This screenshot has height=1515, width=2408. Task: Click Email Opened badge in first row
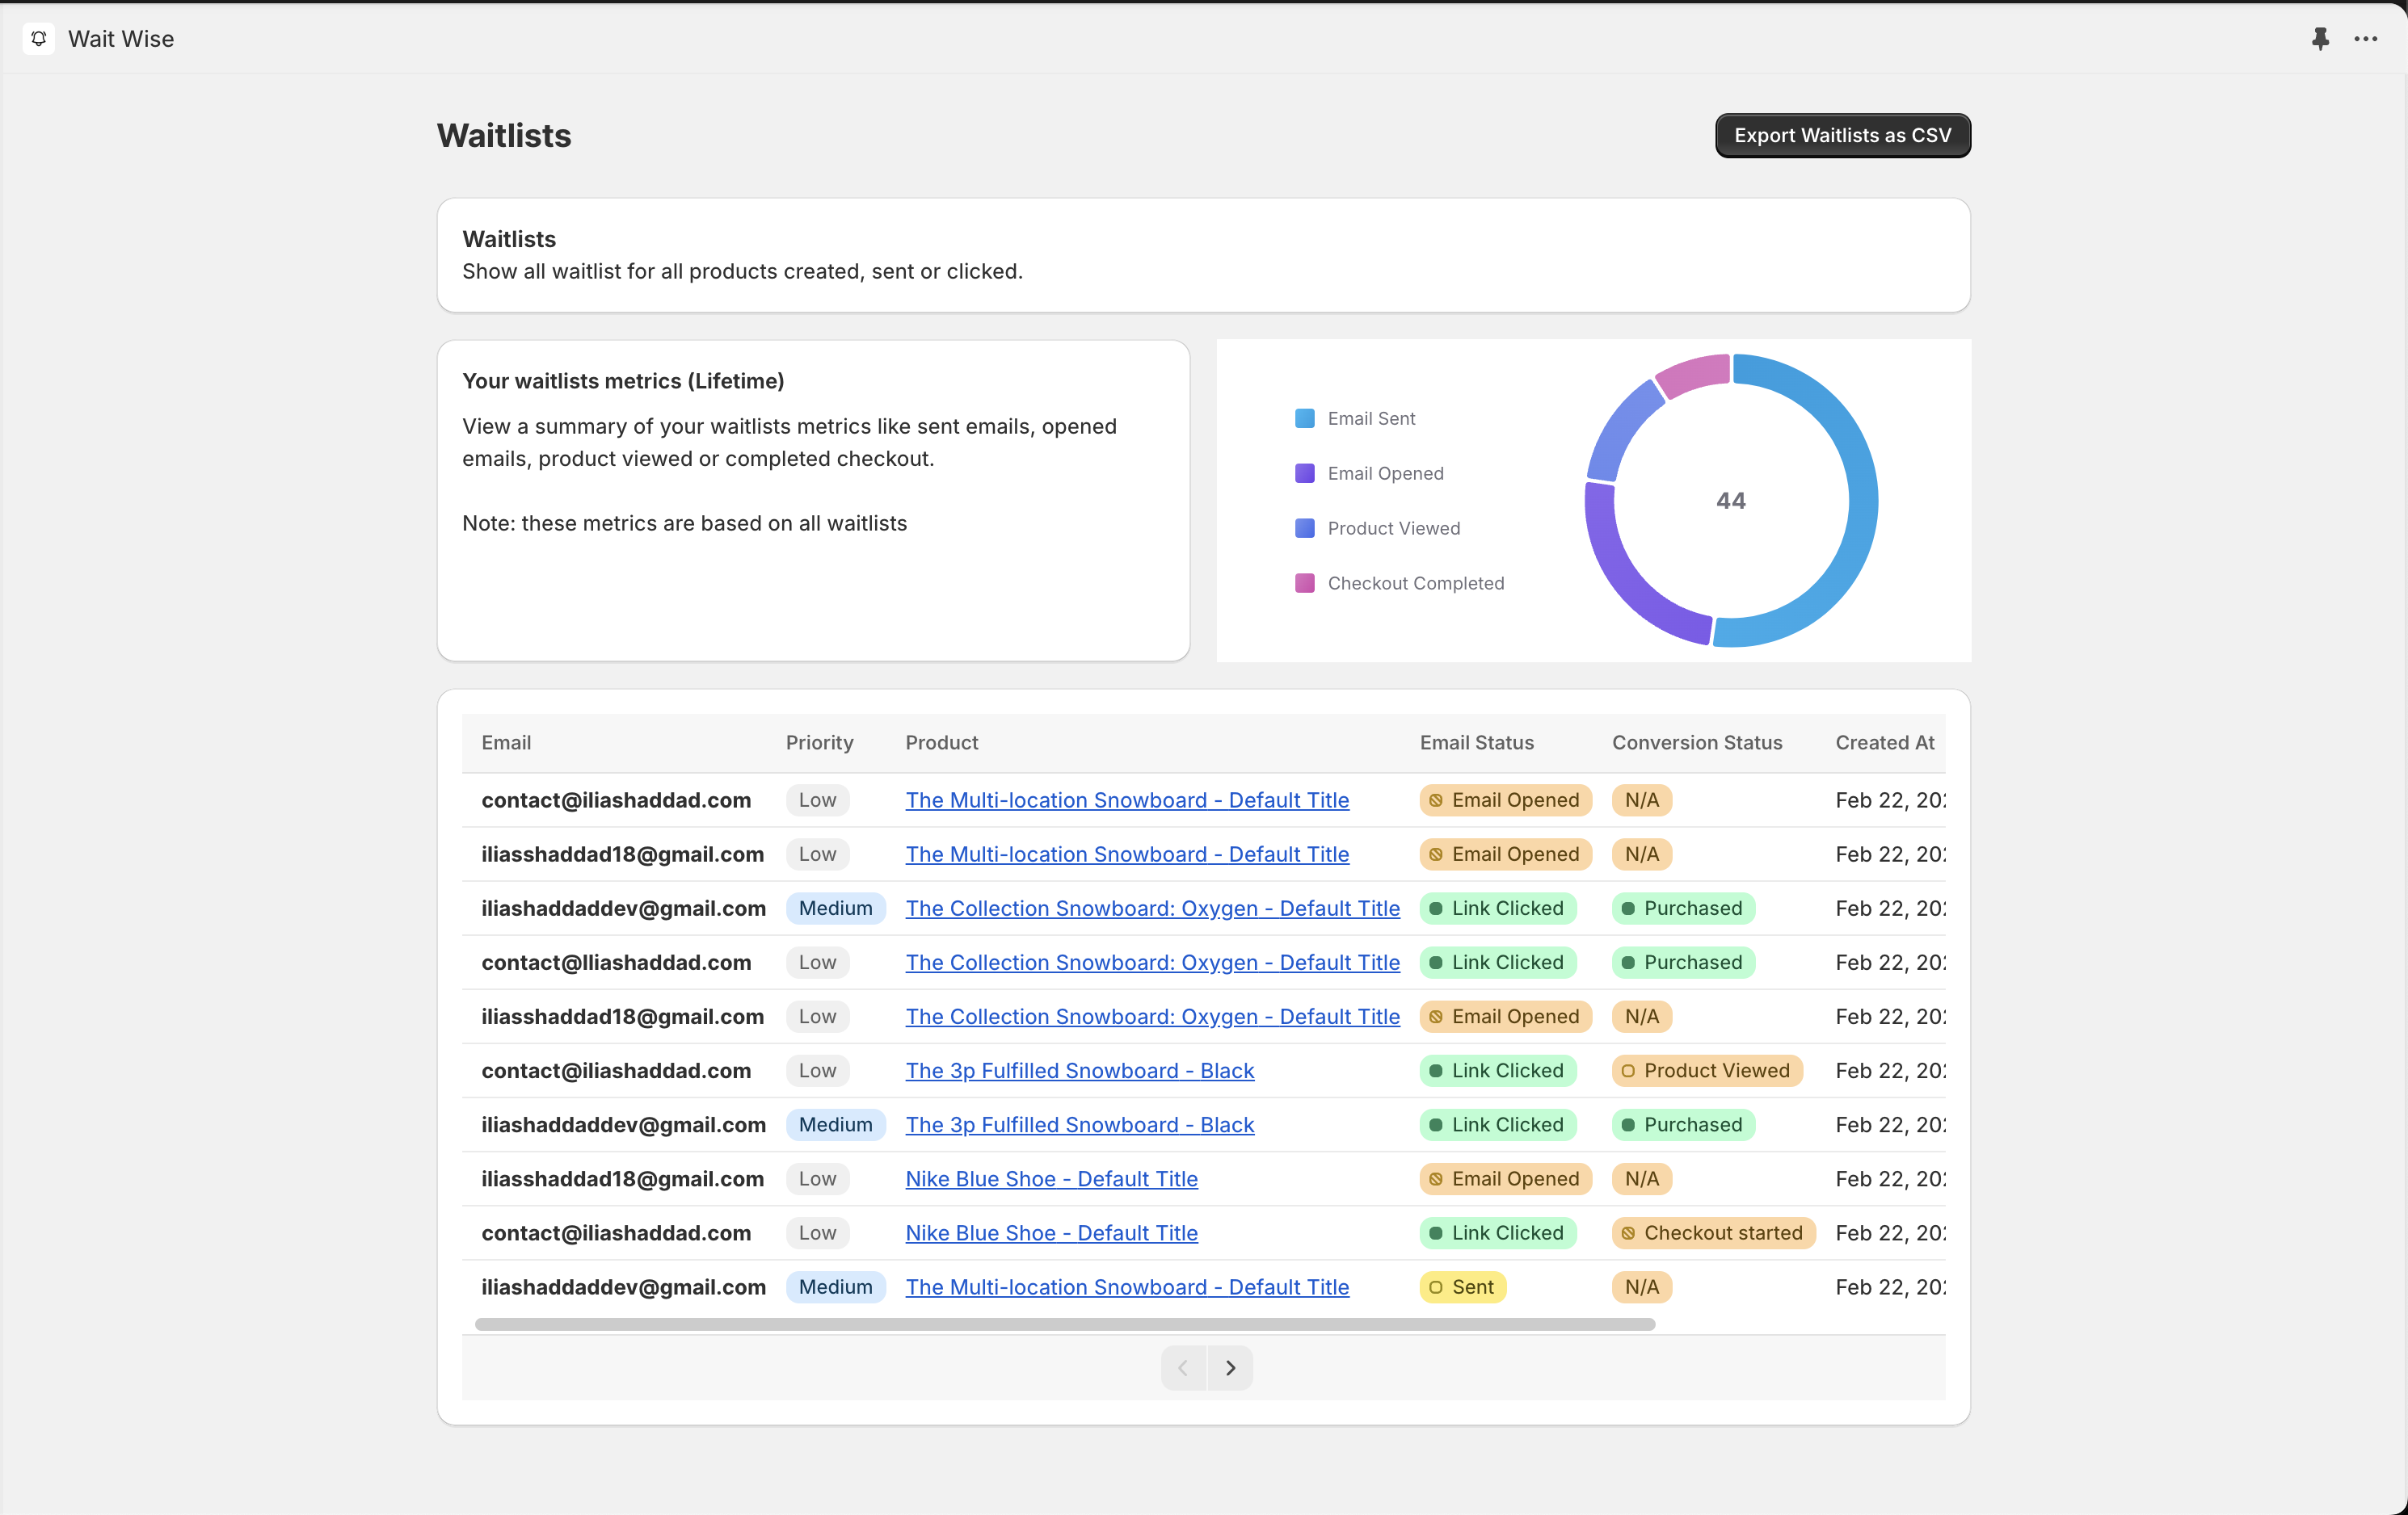pos(1505,799)
